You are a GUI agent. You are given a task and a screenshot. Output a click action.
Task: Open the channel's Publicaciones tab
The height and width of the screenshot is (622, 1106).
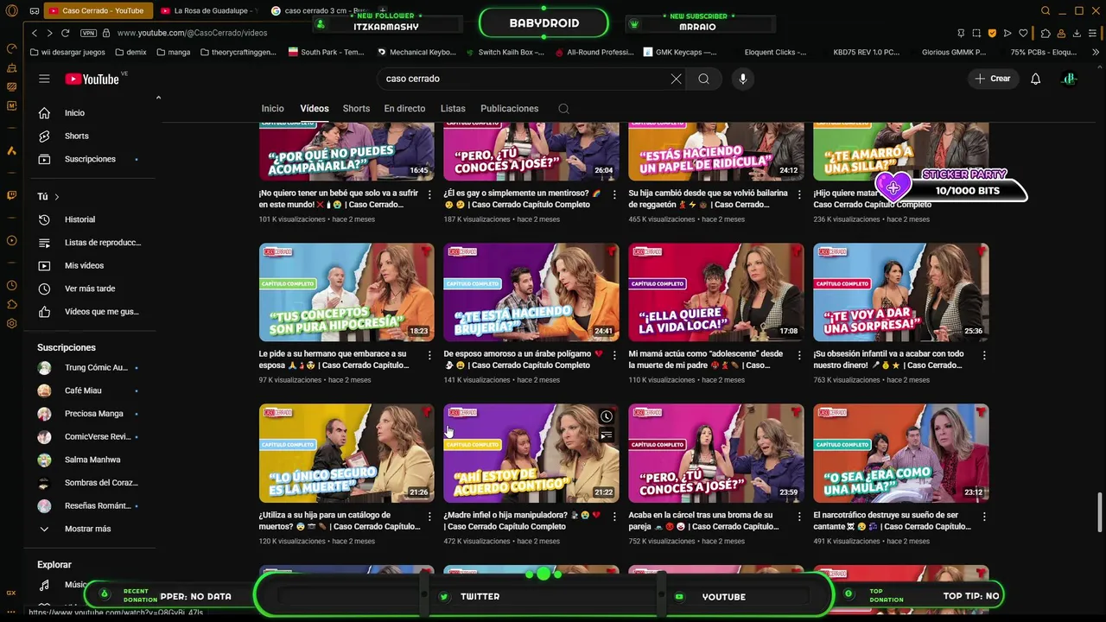click(x=510, y=109)
